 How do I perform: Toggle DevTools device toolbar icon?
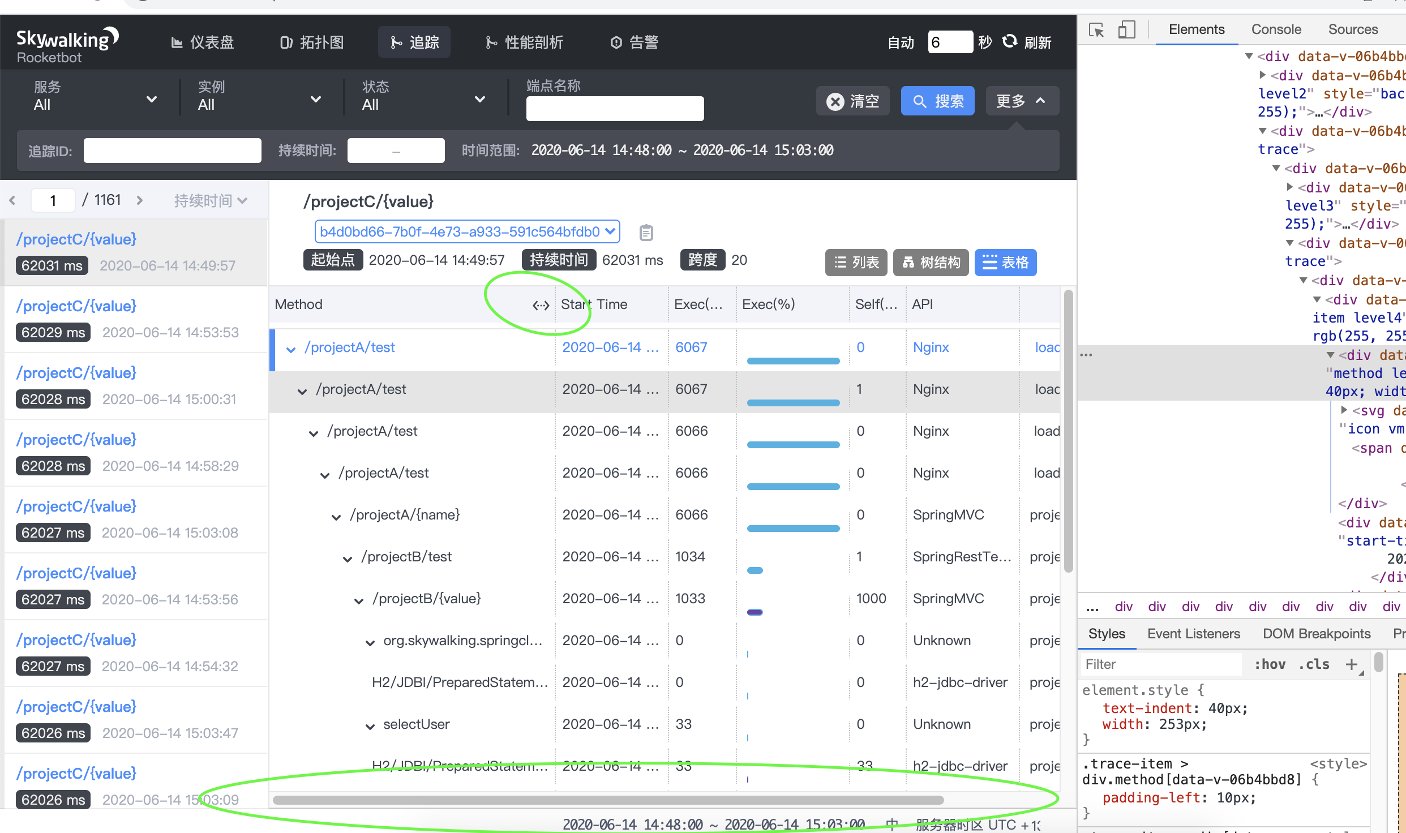coord(1126,29)
